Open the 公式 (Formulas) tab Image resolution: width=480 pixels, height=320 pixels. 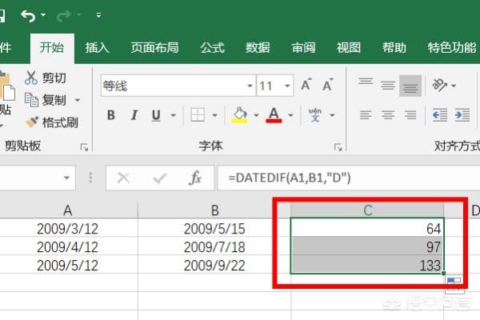tap(212, 47)
